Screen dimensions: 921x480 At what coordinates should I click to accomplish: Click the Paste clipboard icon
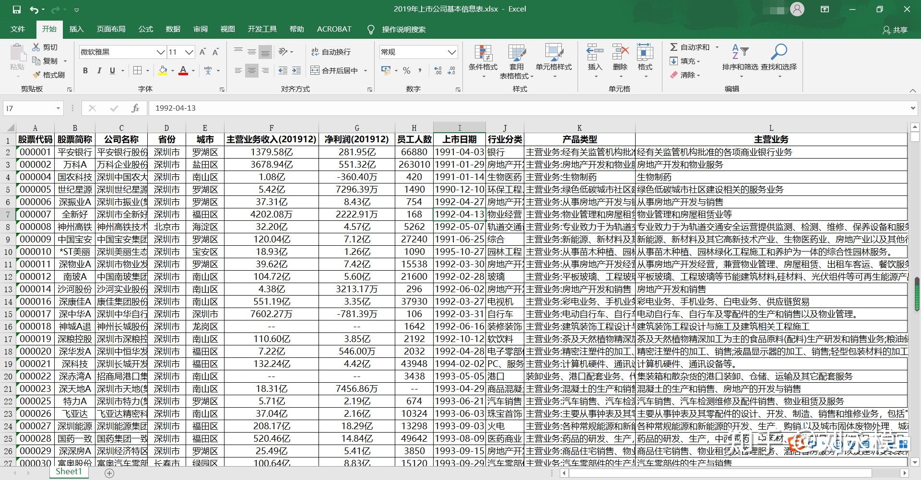click(18, 53)
